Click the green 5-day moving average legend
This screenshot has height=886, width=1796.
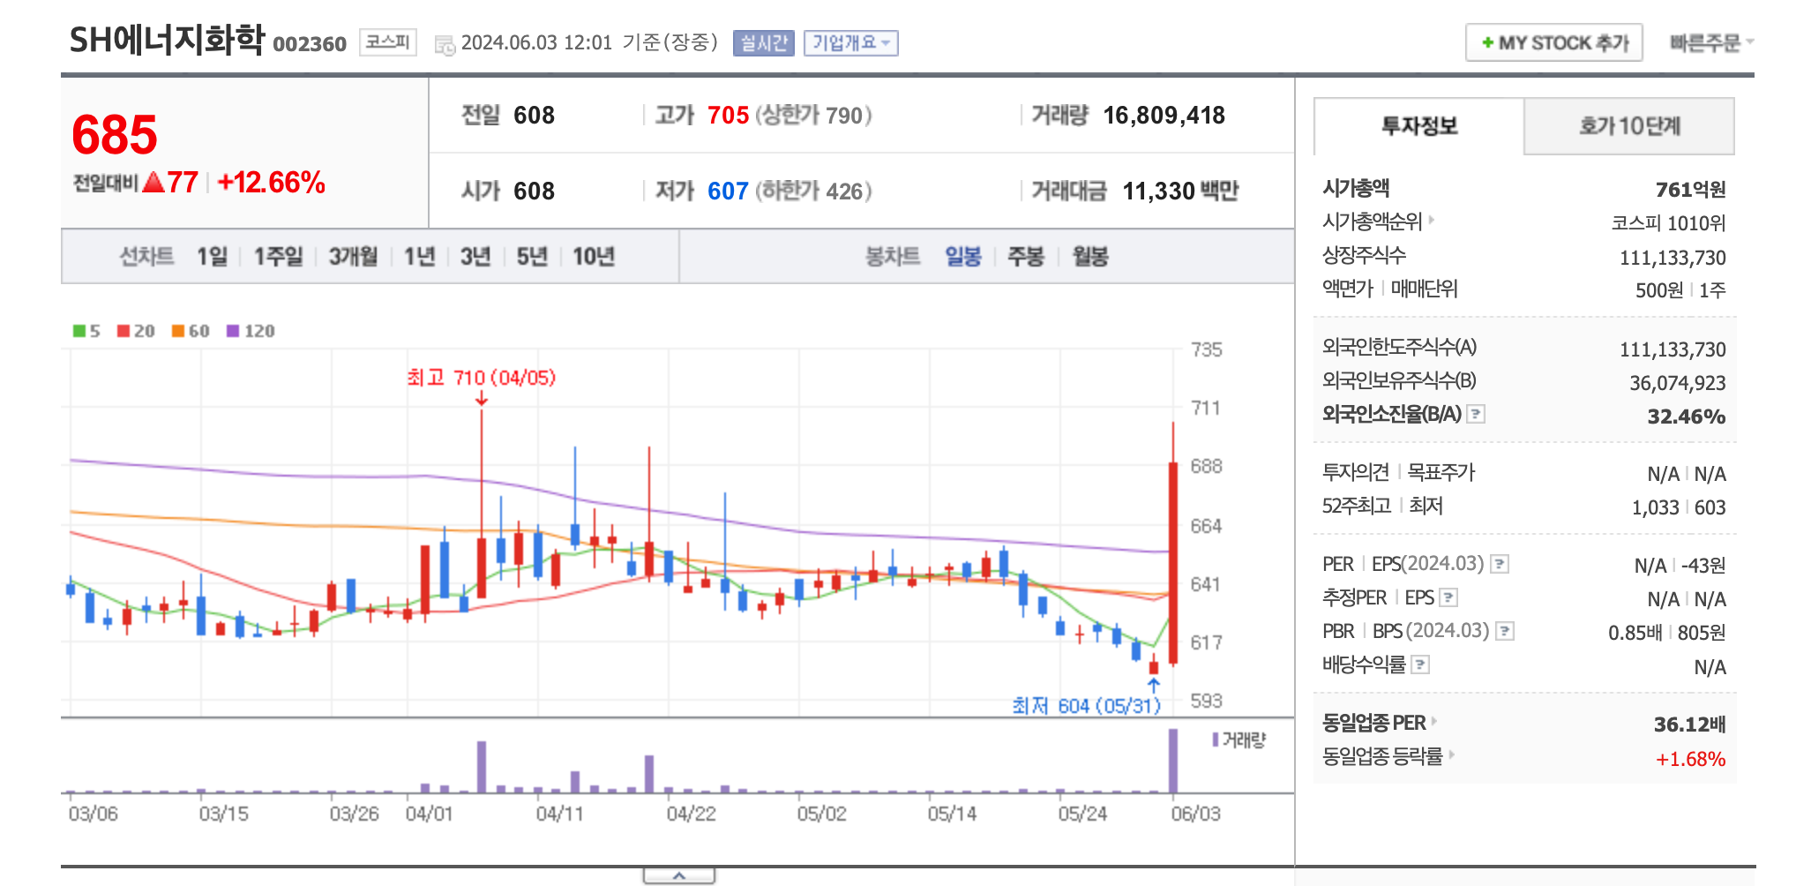tap(86, 331)
